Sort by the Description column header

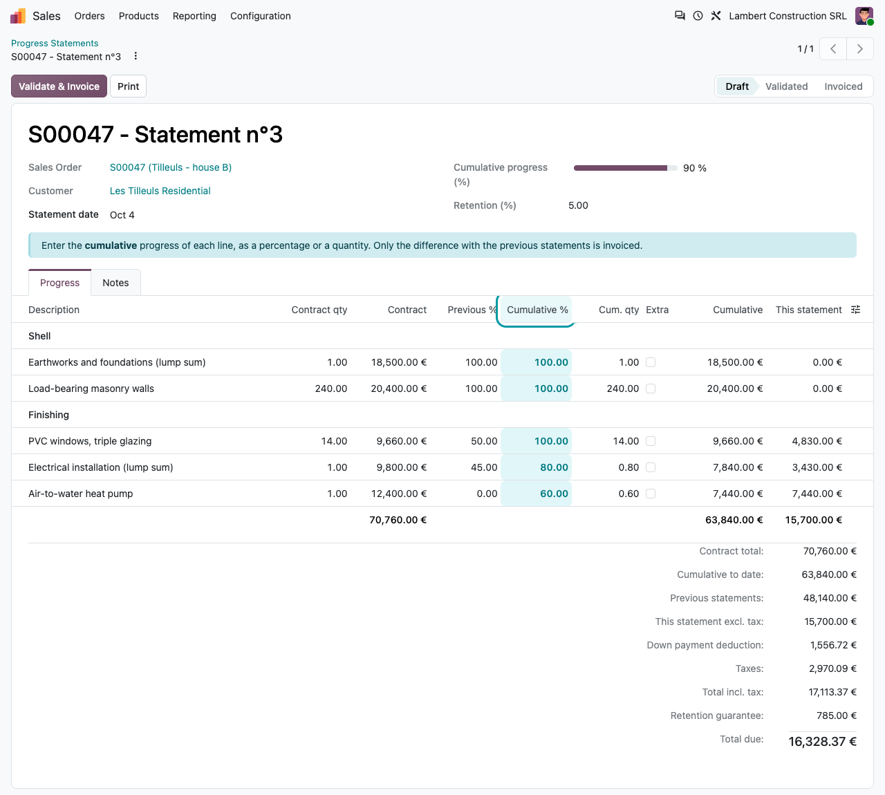pyautogui.click(x=54, y=310)
